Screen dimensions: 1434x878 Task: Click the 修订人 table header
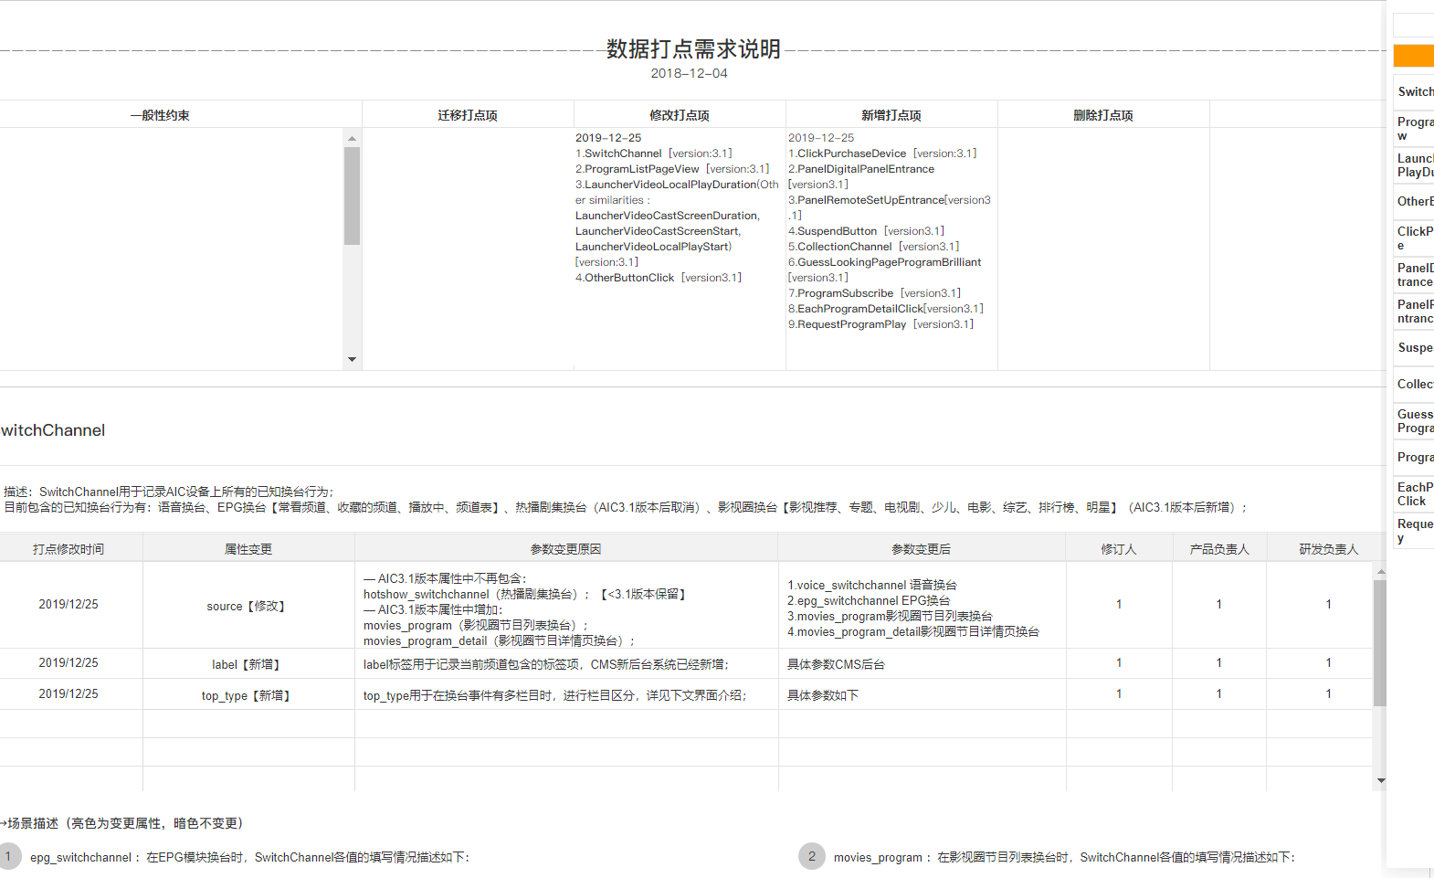coord(1119,549)
